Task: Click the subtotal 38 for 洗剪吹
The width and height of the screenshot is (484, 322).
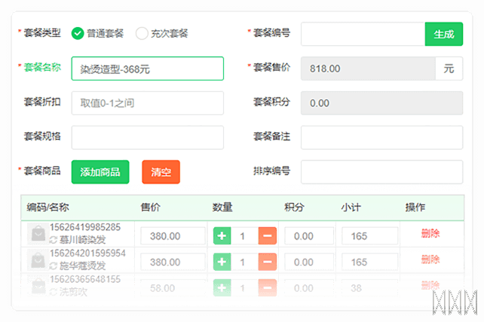Action: (x=370, y=288)
